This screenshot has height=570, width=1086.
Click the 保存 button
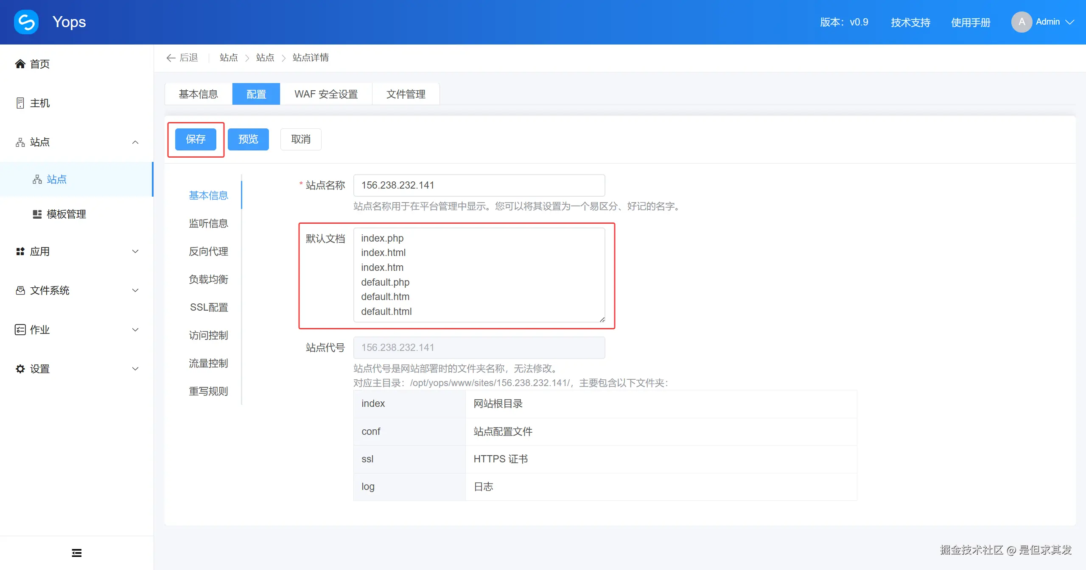point(196,139)
